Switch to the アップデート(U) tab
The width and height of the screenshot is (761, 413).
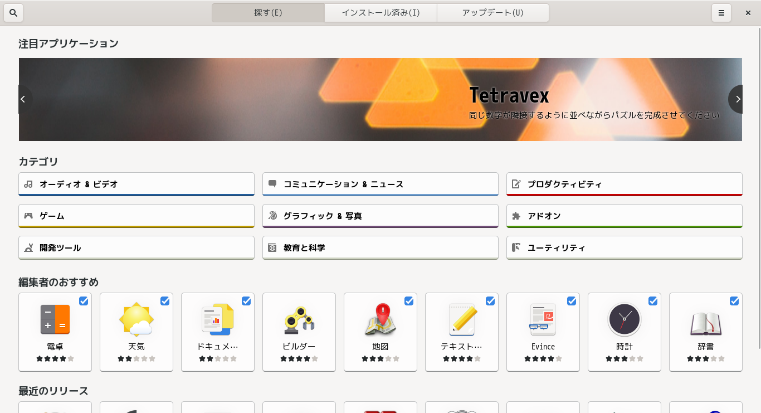[x=493, y=13]
